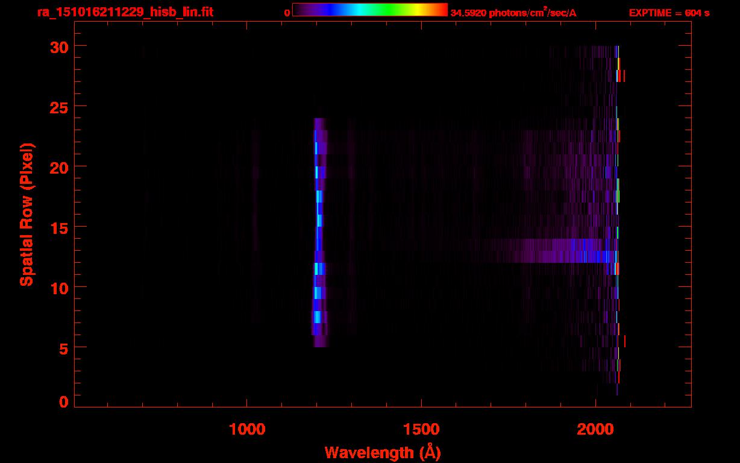The image size is (740, 463).
Task: Click the colorbar minimum label 0
Action: 287,13
